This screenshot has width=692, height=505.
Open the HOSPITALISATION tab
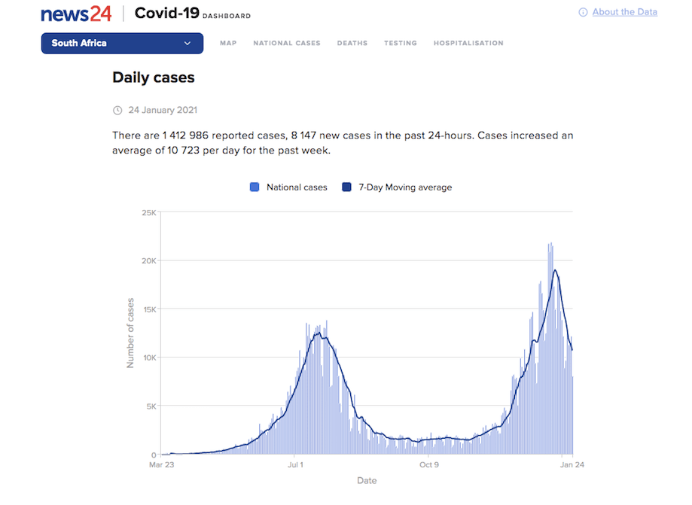[468, 44]
